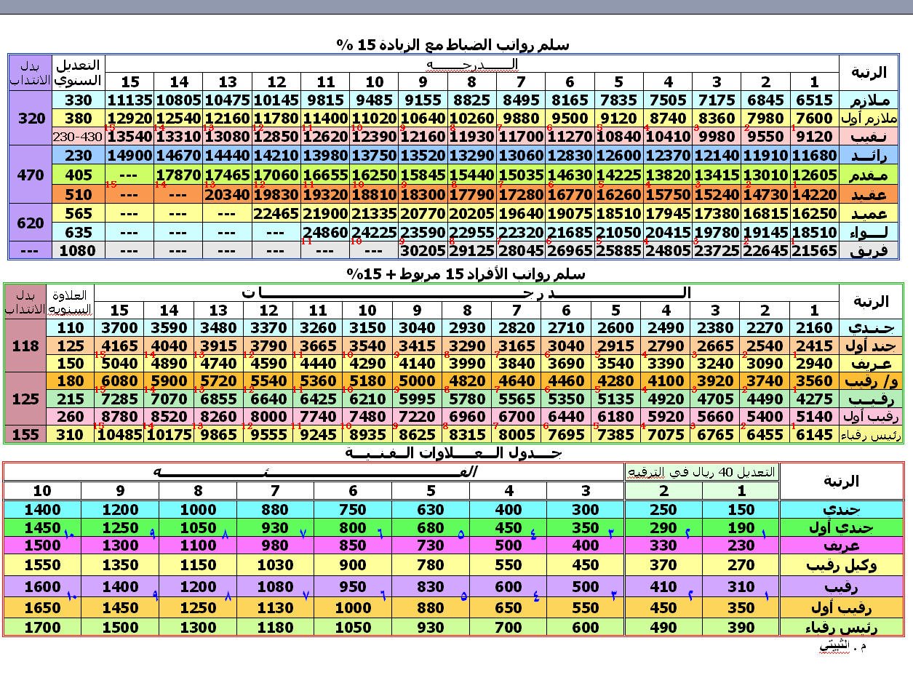The image size is (913, 683).
Task: Click the value 13540
Action: 129,137
